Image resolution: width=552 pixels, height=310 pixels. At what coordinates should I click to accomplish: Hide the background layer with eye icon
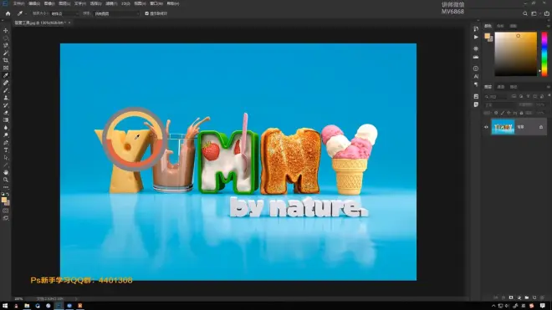coord(486,127)
